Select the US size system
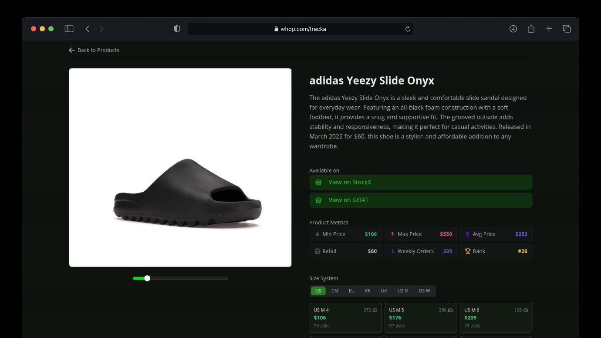Screen dimensions: 601x338 click(318, 291)
